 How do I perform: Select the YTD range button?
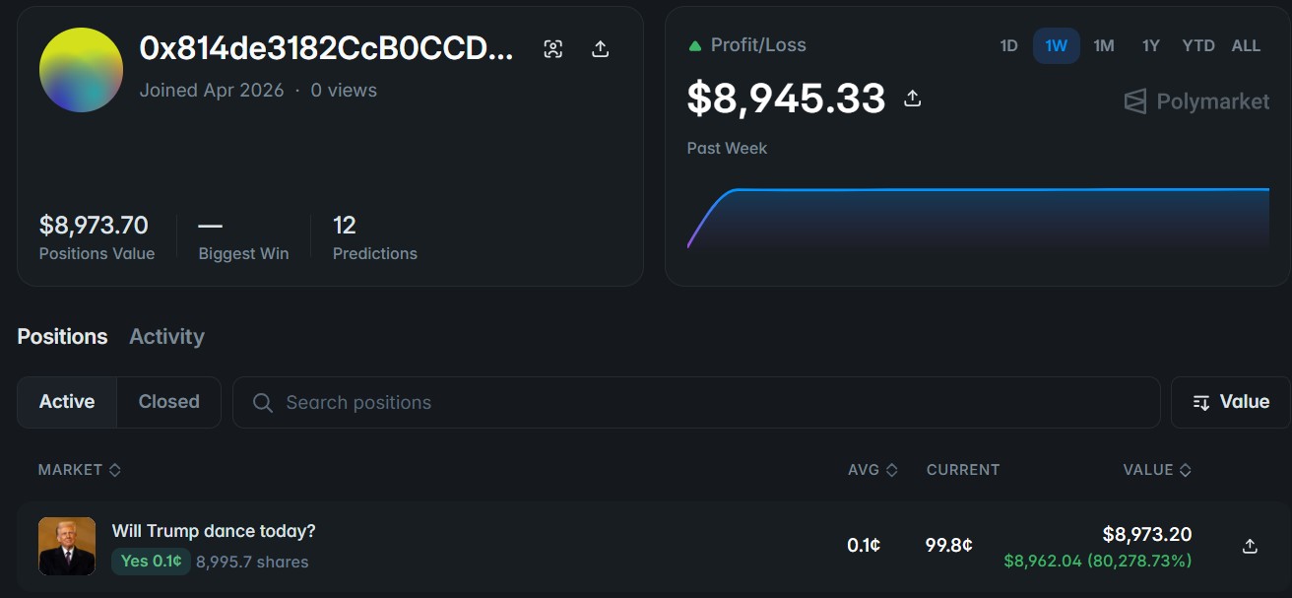tap(1198, 46)
